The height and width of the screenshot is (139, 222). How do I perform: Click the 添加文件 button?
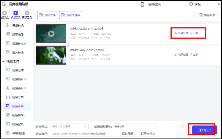[x=47, y=15]
